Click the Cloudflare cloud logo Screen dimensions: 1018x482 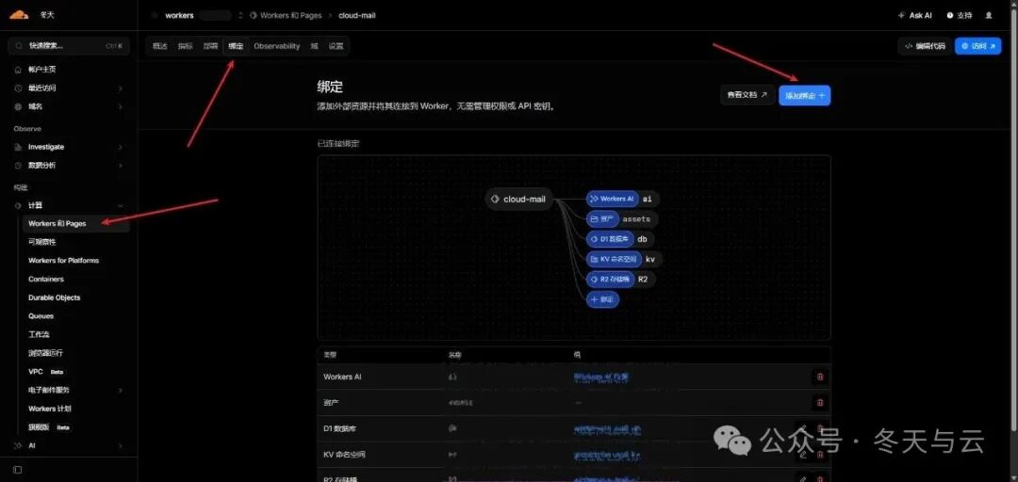[x=19, y=15]
